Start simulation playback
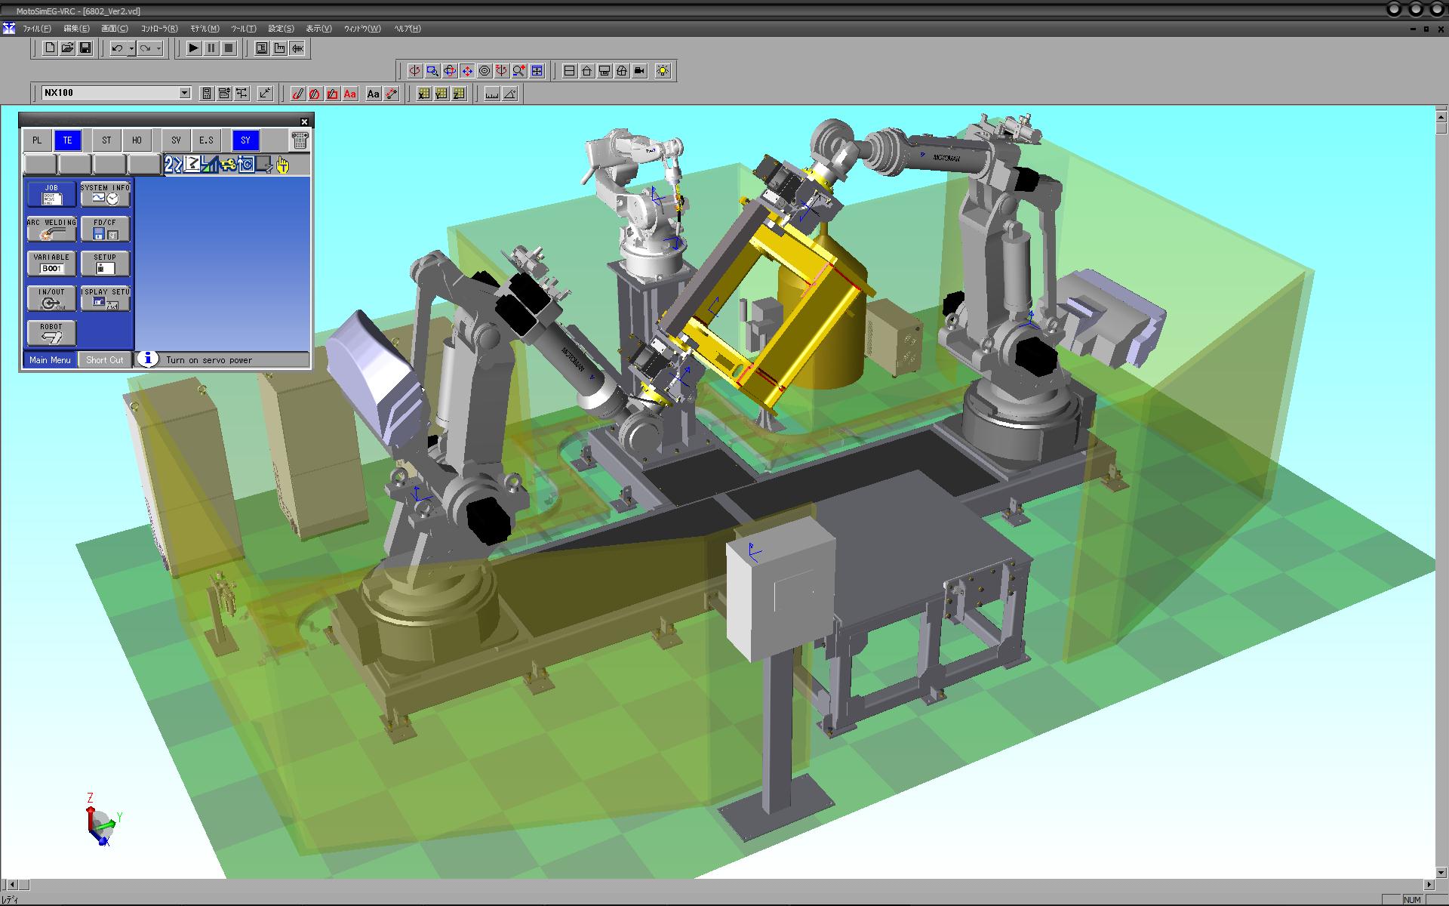 (193, 48)
